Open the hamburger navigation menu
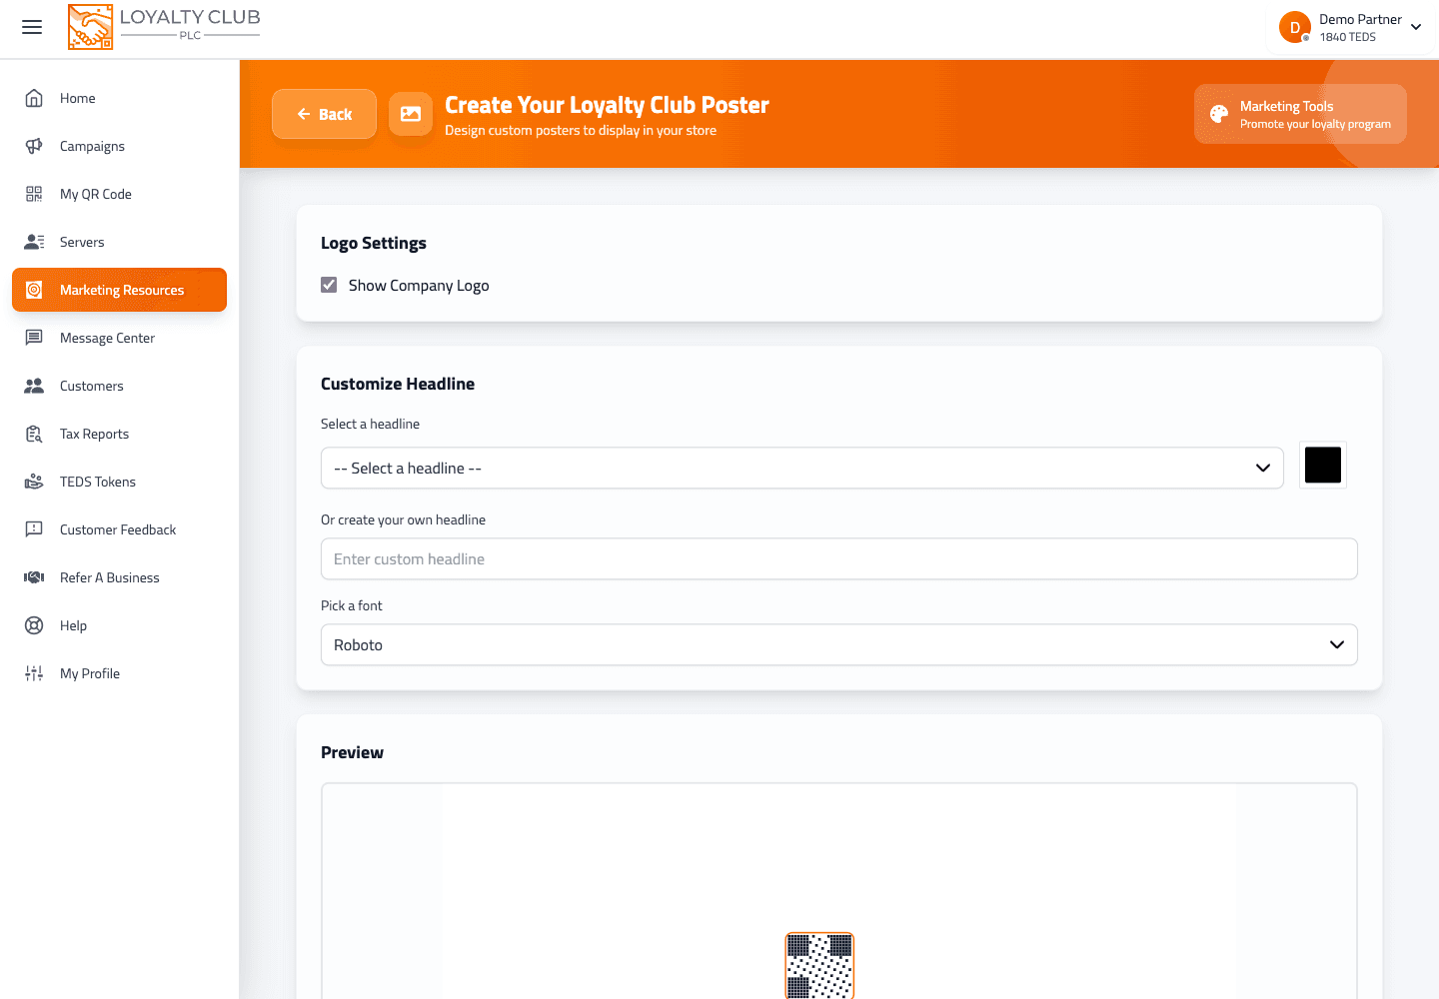 32,27
